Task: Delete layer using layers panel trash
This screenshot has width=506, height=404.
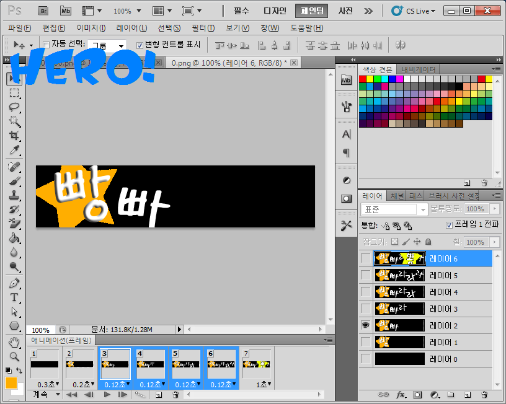Action: 484,395
